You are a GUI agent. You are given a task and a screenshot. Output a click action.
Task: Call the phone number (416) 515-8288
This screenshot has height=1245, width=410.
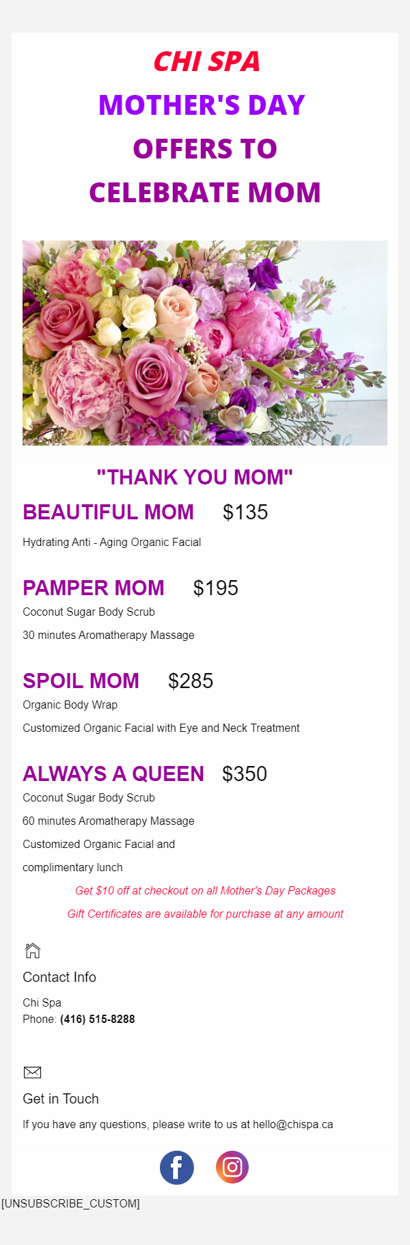click(98, 1020)
